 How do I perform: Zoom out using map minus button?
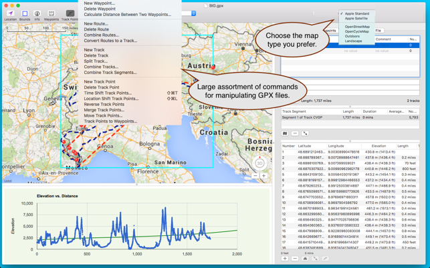click(255, 176)
